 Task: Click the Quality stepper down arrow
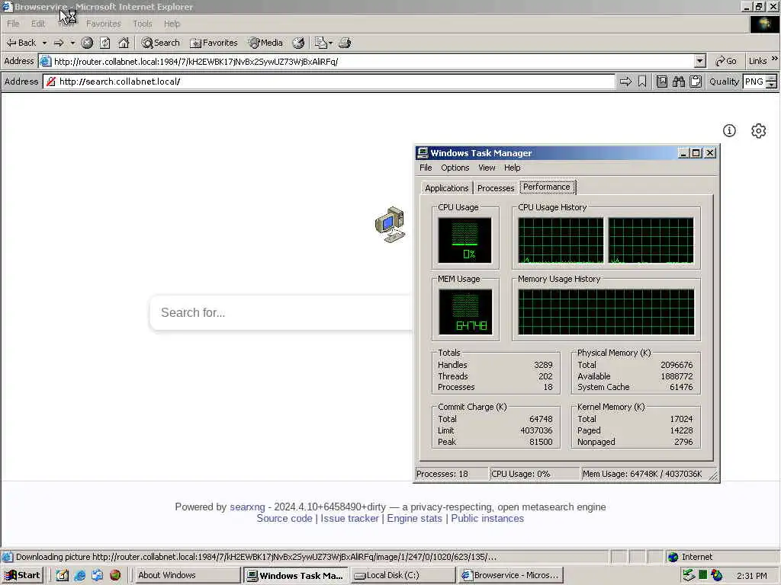click(x=772, y=85)
